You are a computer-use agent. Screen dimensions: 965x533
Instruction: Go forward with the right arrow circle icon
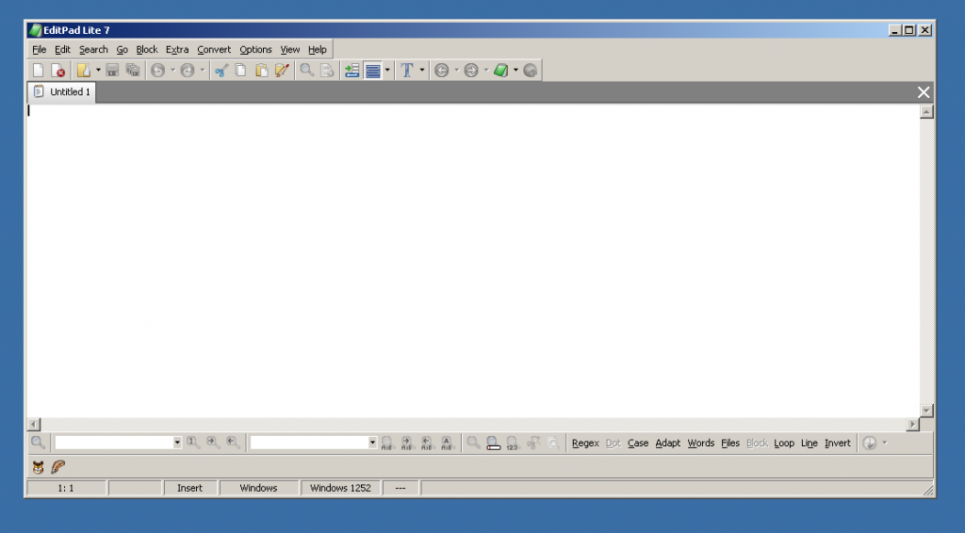click(x=471, y=71)
